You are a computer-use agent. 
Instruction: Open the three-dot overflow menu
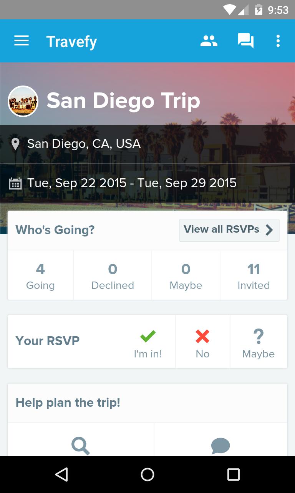(x=278, y=41)
